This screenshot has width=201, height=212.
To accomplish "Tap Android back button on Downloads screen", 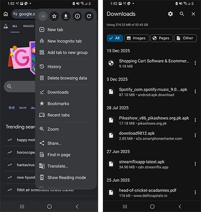I will click(180, 206).
